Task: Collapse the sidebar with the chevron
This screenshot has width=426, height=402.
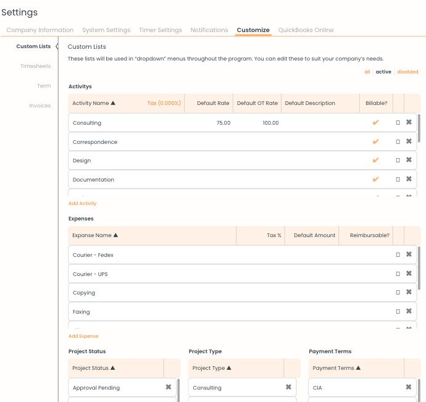Action: [x=57, y=46]
